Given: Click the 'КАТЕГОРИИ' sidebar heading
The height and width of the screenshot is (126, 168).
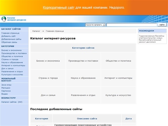Looking at the screenshot, I should tap(8, 46).
